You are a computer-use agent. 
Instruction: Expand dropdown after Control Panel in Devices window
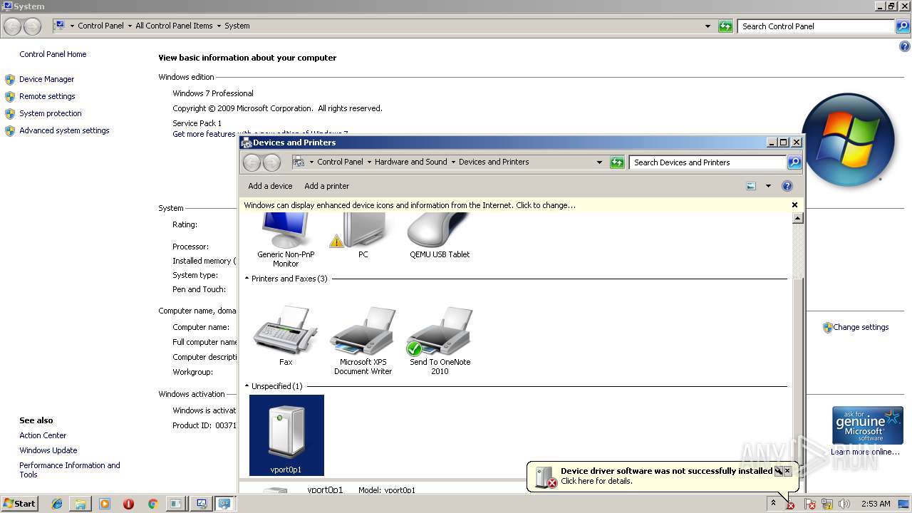(369, 162)
